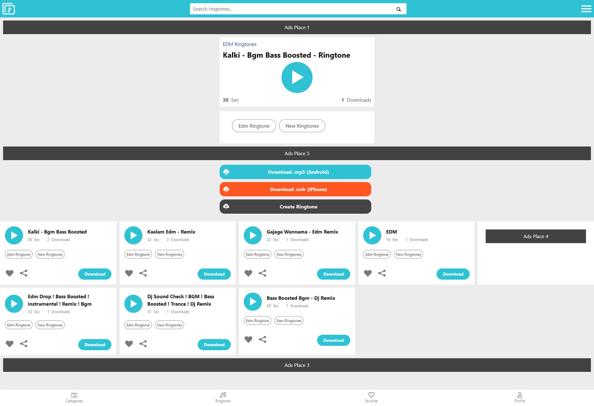Mark Bass Boosted Bgm Dj Remix as favorite
Image resolution: width=594 pixels, height=406 pixels.
248,339
